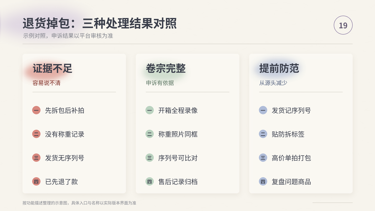Click the 提前防范 card heading
The width and height of the screenshot is (375, 211).
tap(279, 68)
